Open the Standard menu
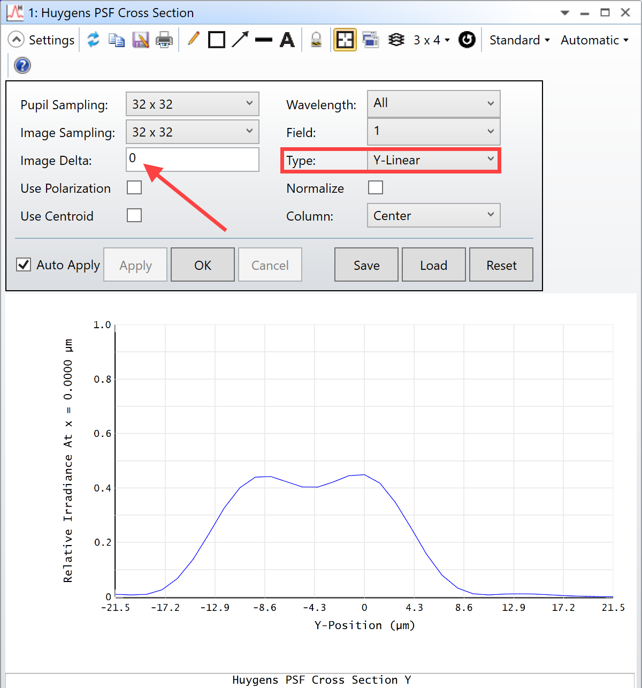The image size is (642, 688). (519, 40)
